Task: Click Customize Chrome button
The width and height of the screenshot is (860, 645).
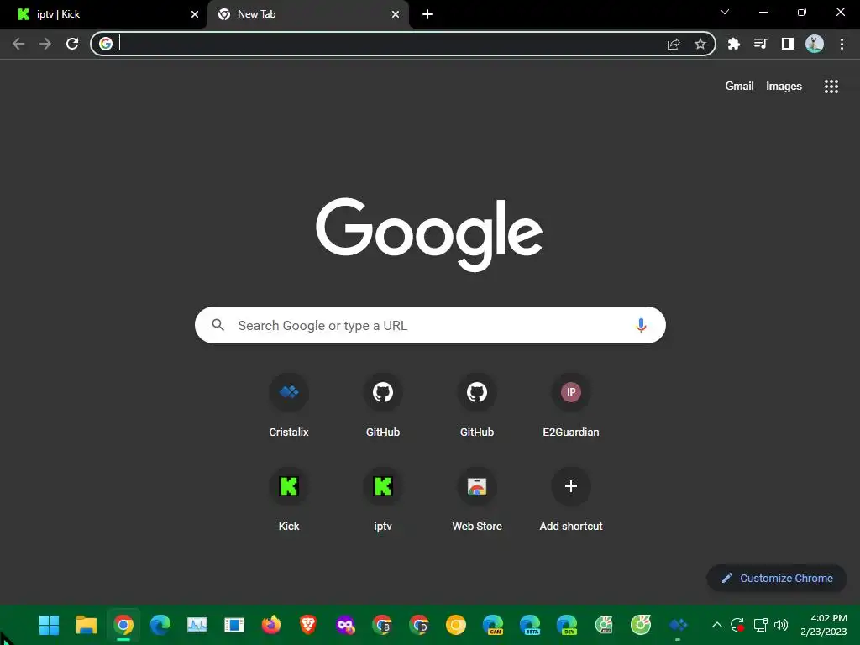Action: click(777, 578)
